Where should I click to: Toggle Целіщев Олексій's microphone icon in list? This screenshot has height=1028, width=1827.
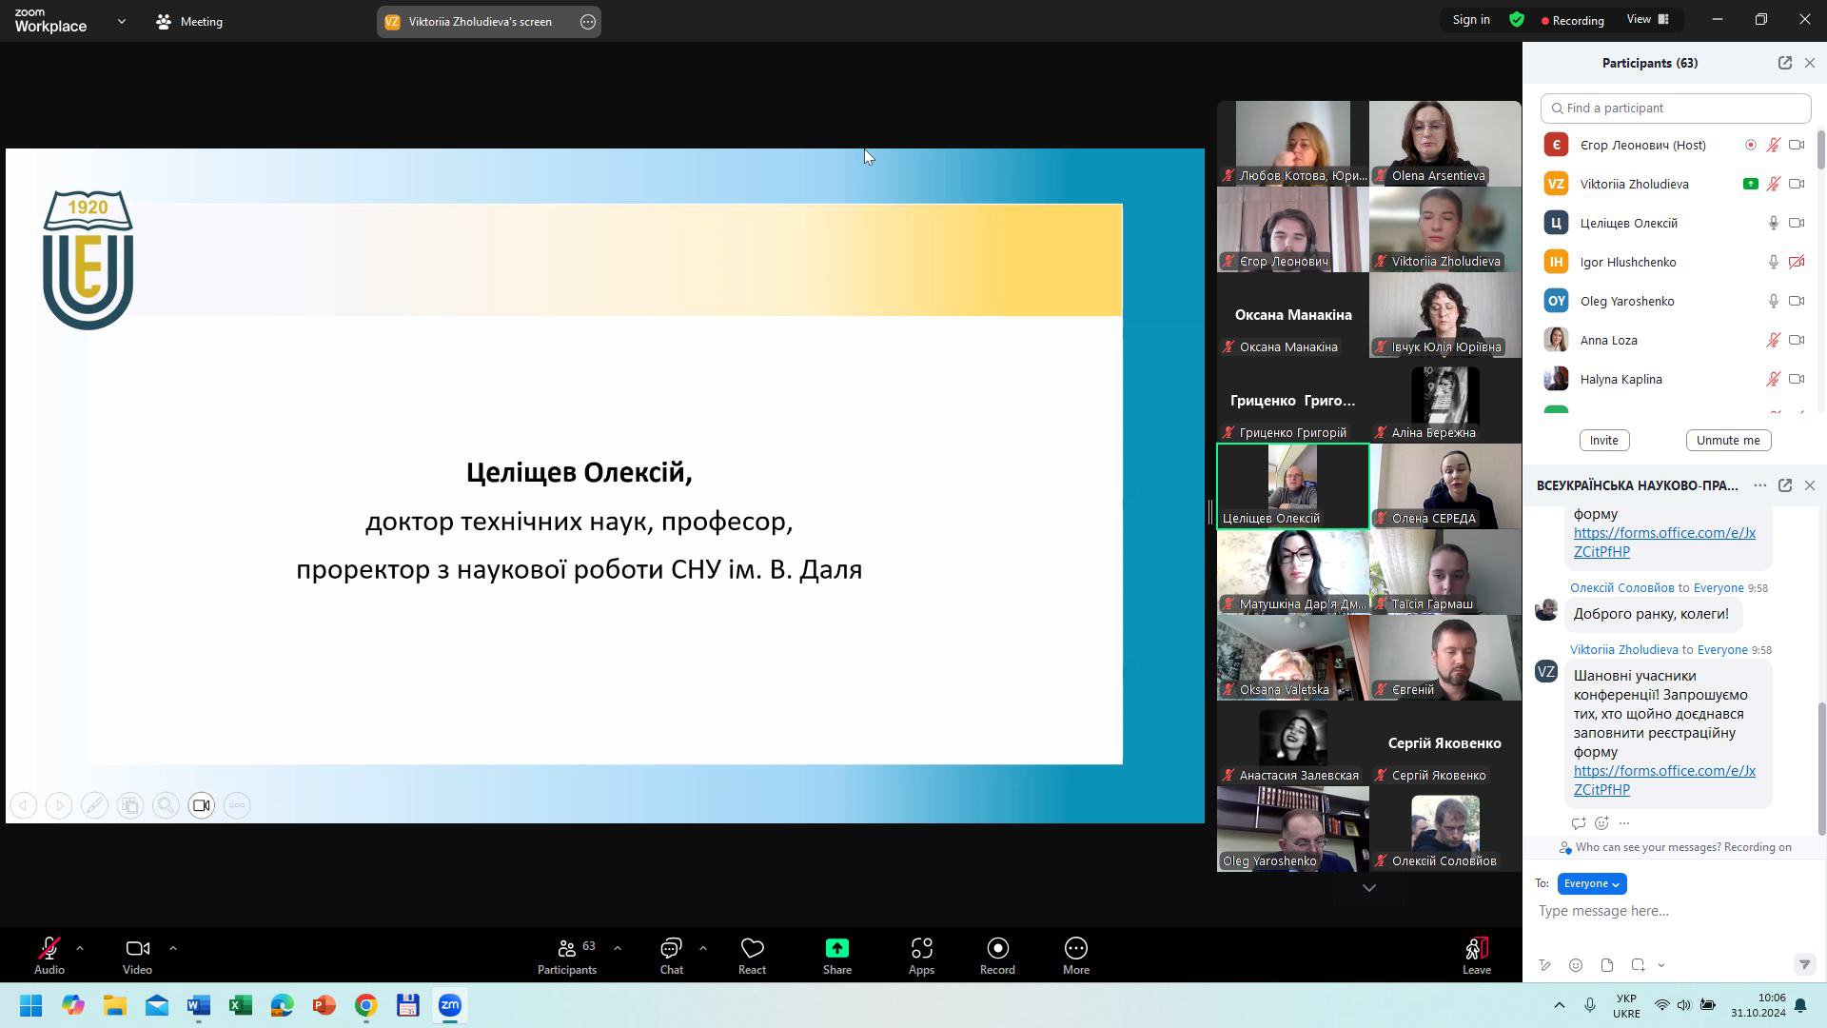1773,223
